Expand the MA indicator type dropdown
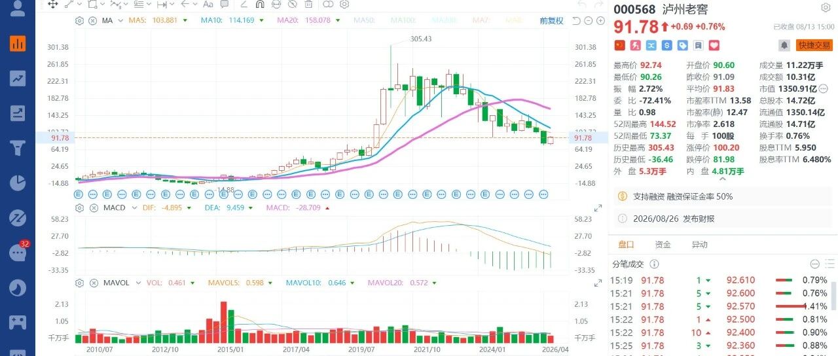The height and width of the screenshot is (356, 838). point(120,21)
